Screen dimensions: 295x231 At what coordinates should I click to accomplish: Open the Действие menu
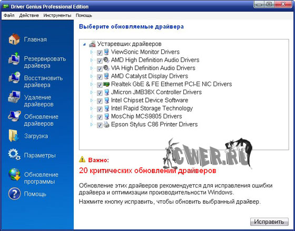pyautogui.click(x=29, y=15)
